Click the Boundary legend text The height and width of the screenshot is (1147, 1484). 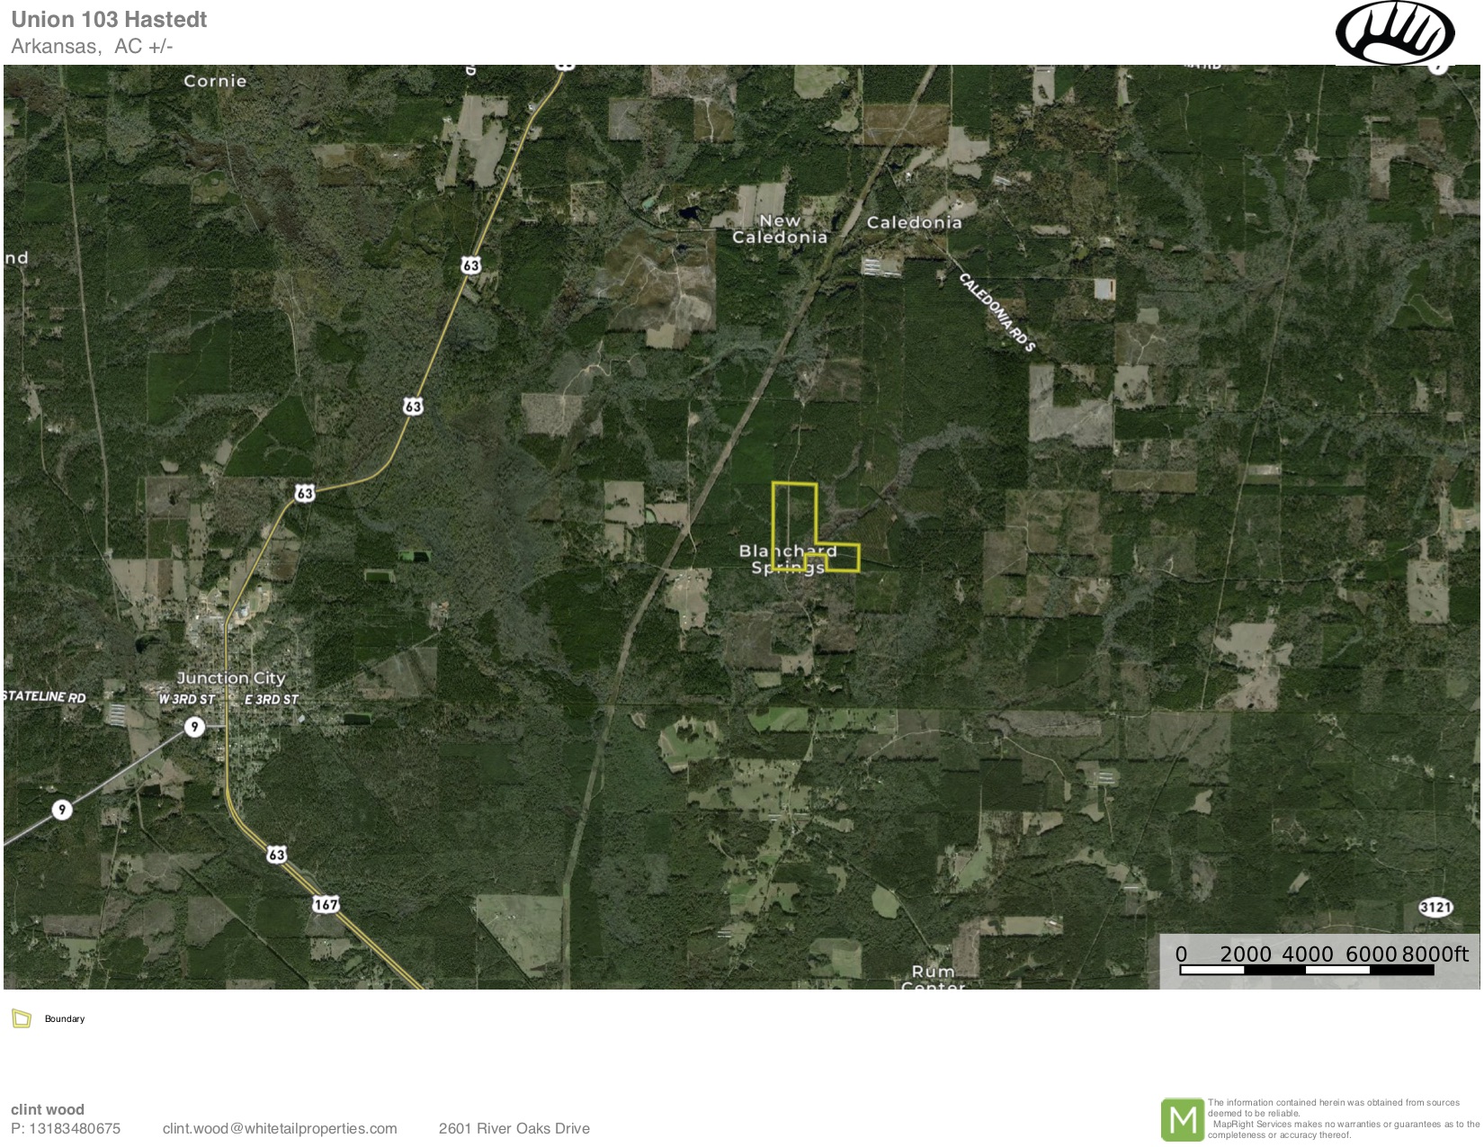[65, 1018]
